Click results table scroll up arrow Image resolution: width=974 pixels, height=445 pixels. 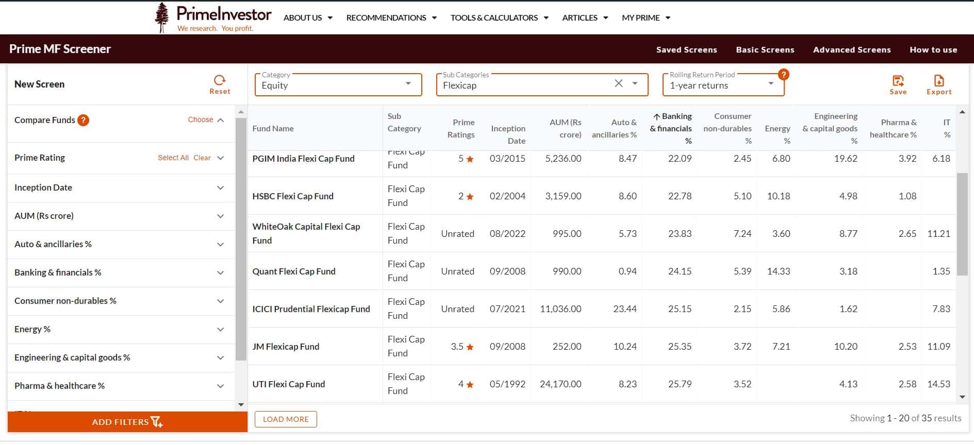tap(962, 112)
